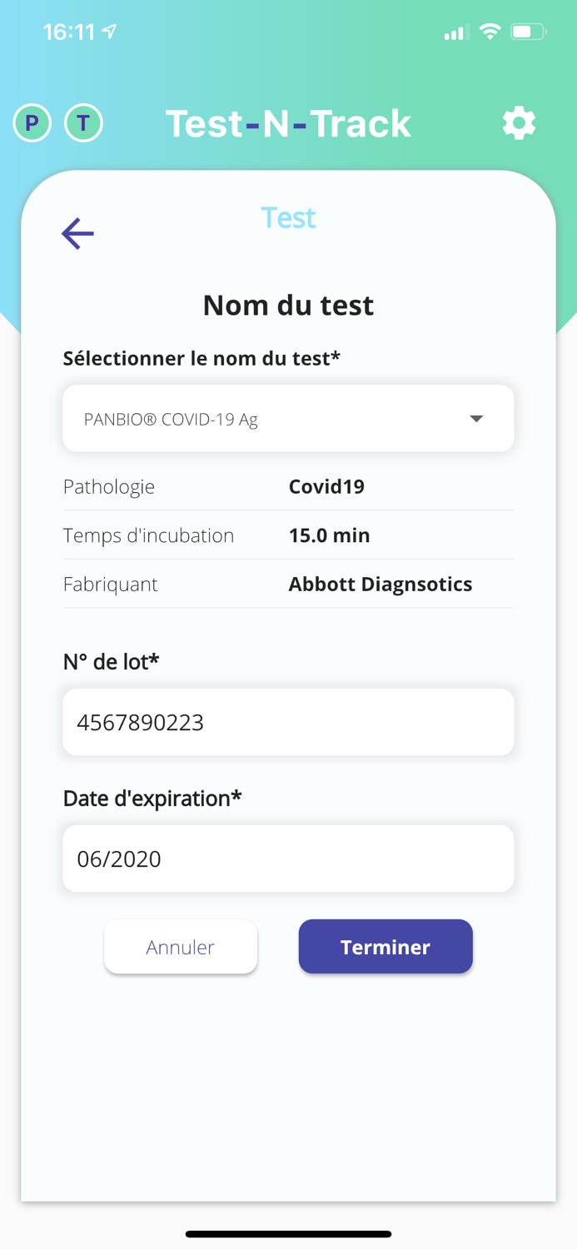This screenshot has width=577, height=1249.
Task: Tap the battery indicator
Action: (525, 31)
